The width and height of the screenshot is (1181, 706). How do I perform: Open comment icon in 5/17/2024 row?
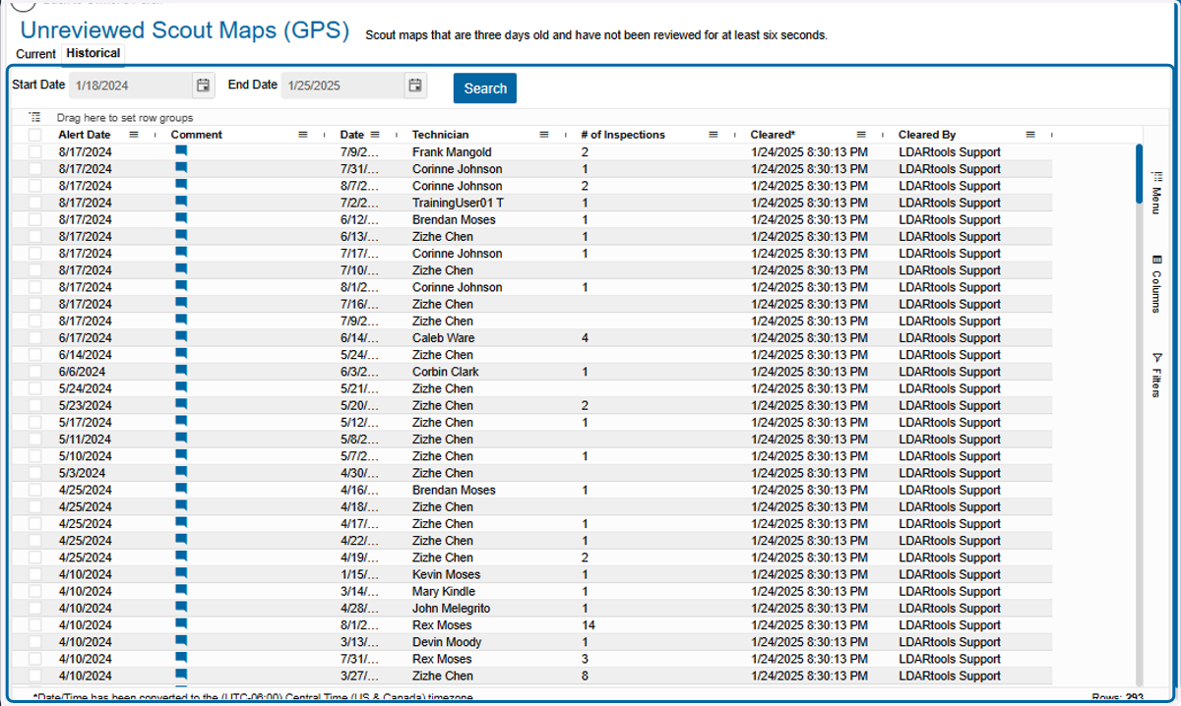coord(181,422)
